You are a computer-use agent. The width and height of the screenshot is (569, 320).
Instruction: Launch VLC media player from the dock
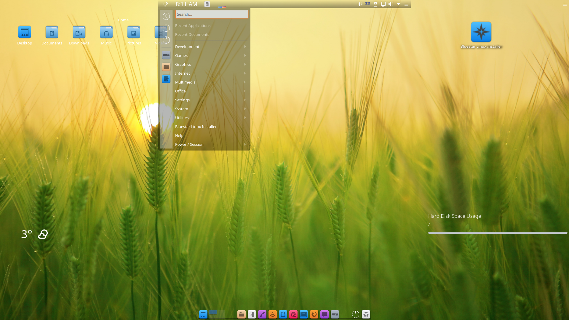[x=273, y=314]
